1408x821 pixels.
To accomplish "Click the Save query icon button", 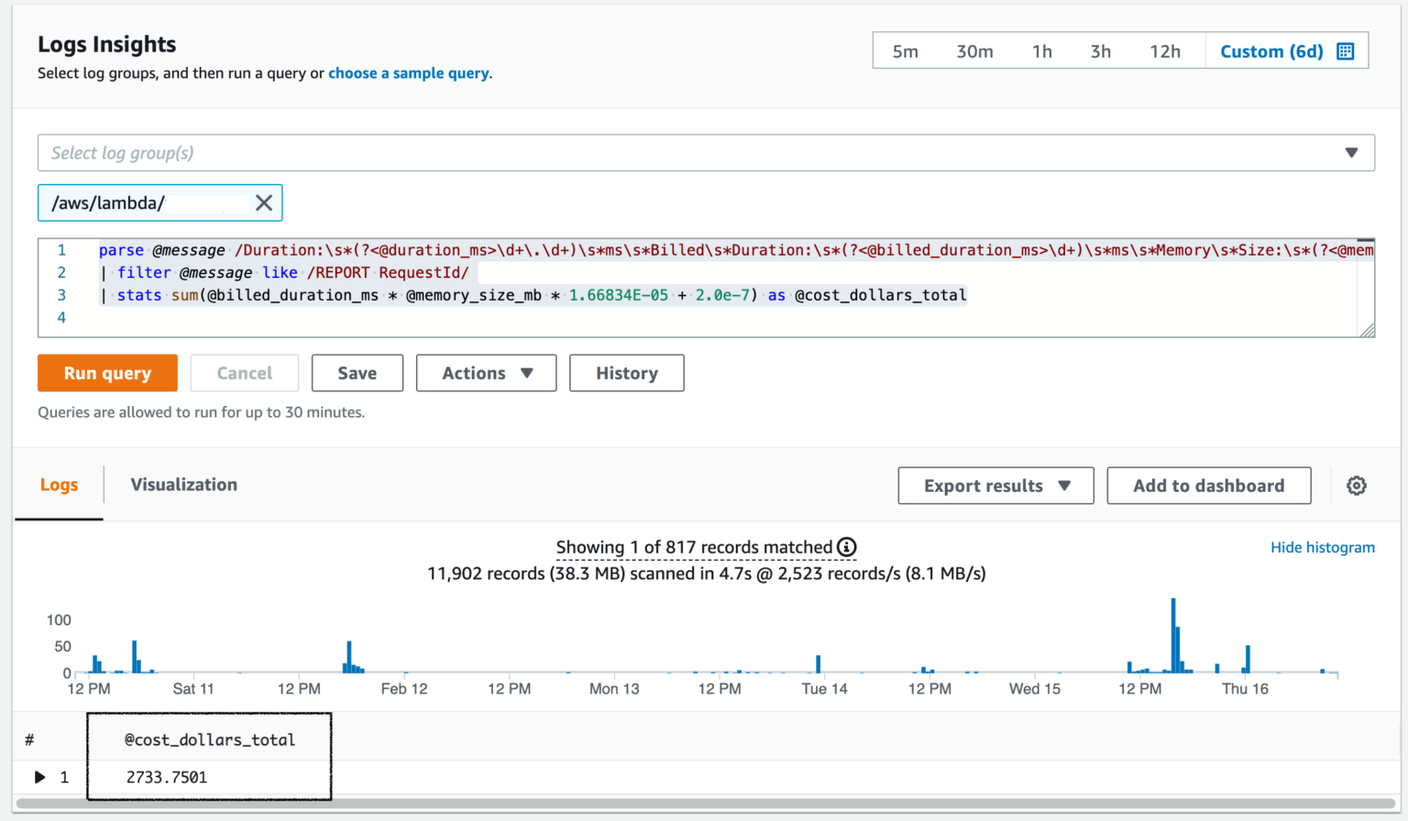I will [x=357, y=373].
